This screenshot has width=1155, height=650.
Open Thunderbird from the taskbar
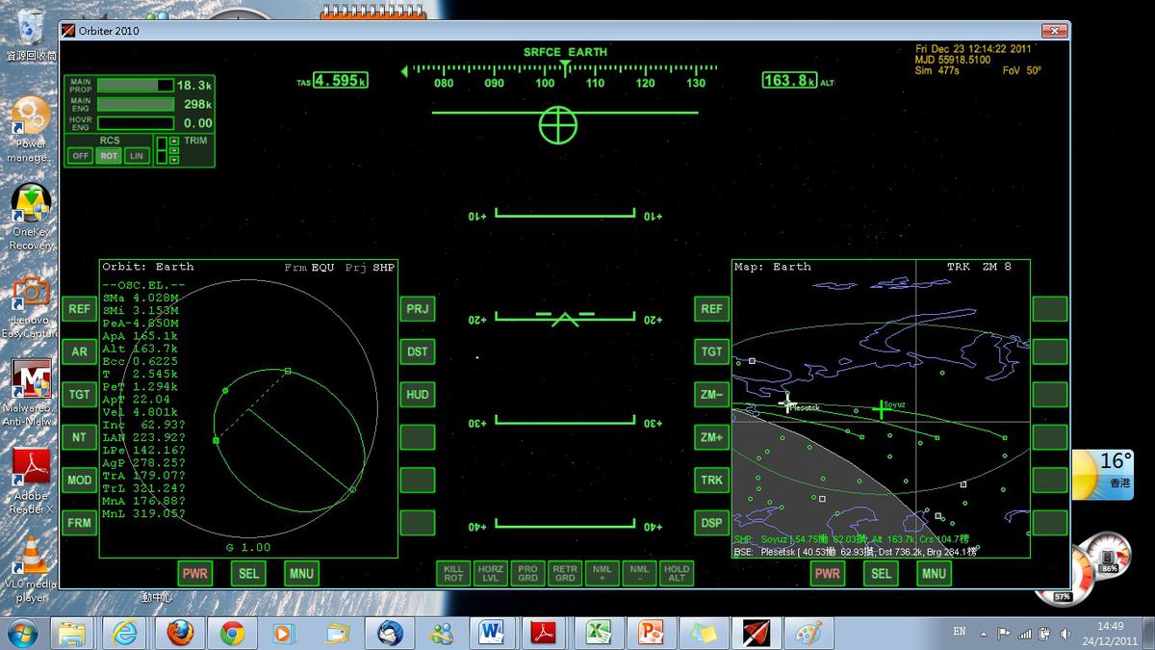[389, 633]
